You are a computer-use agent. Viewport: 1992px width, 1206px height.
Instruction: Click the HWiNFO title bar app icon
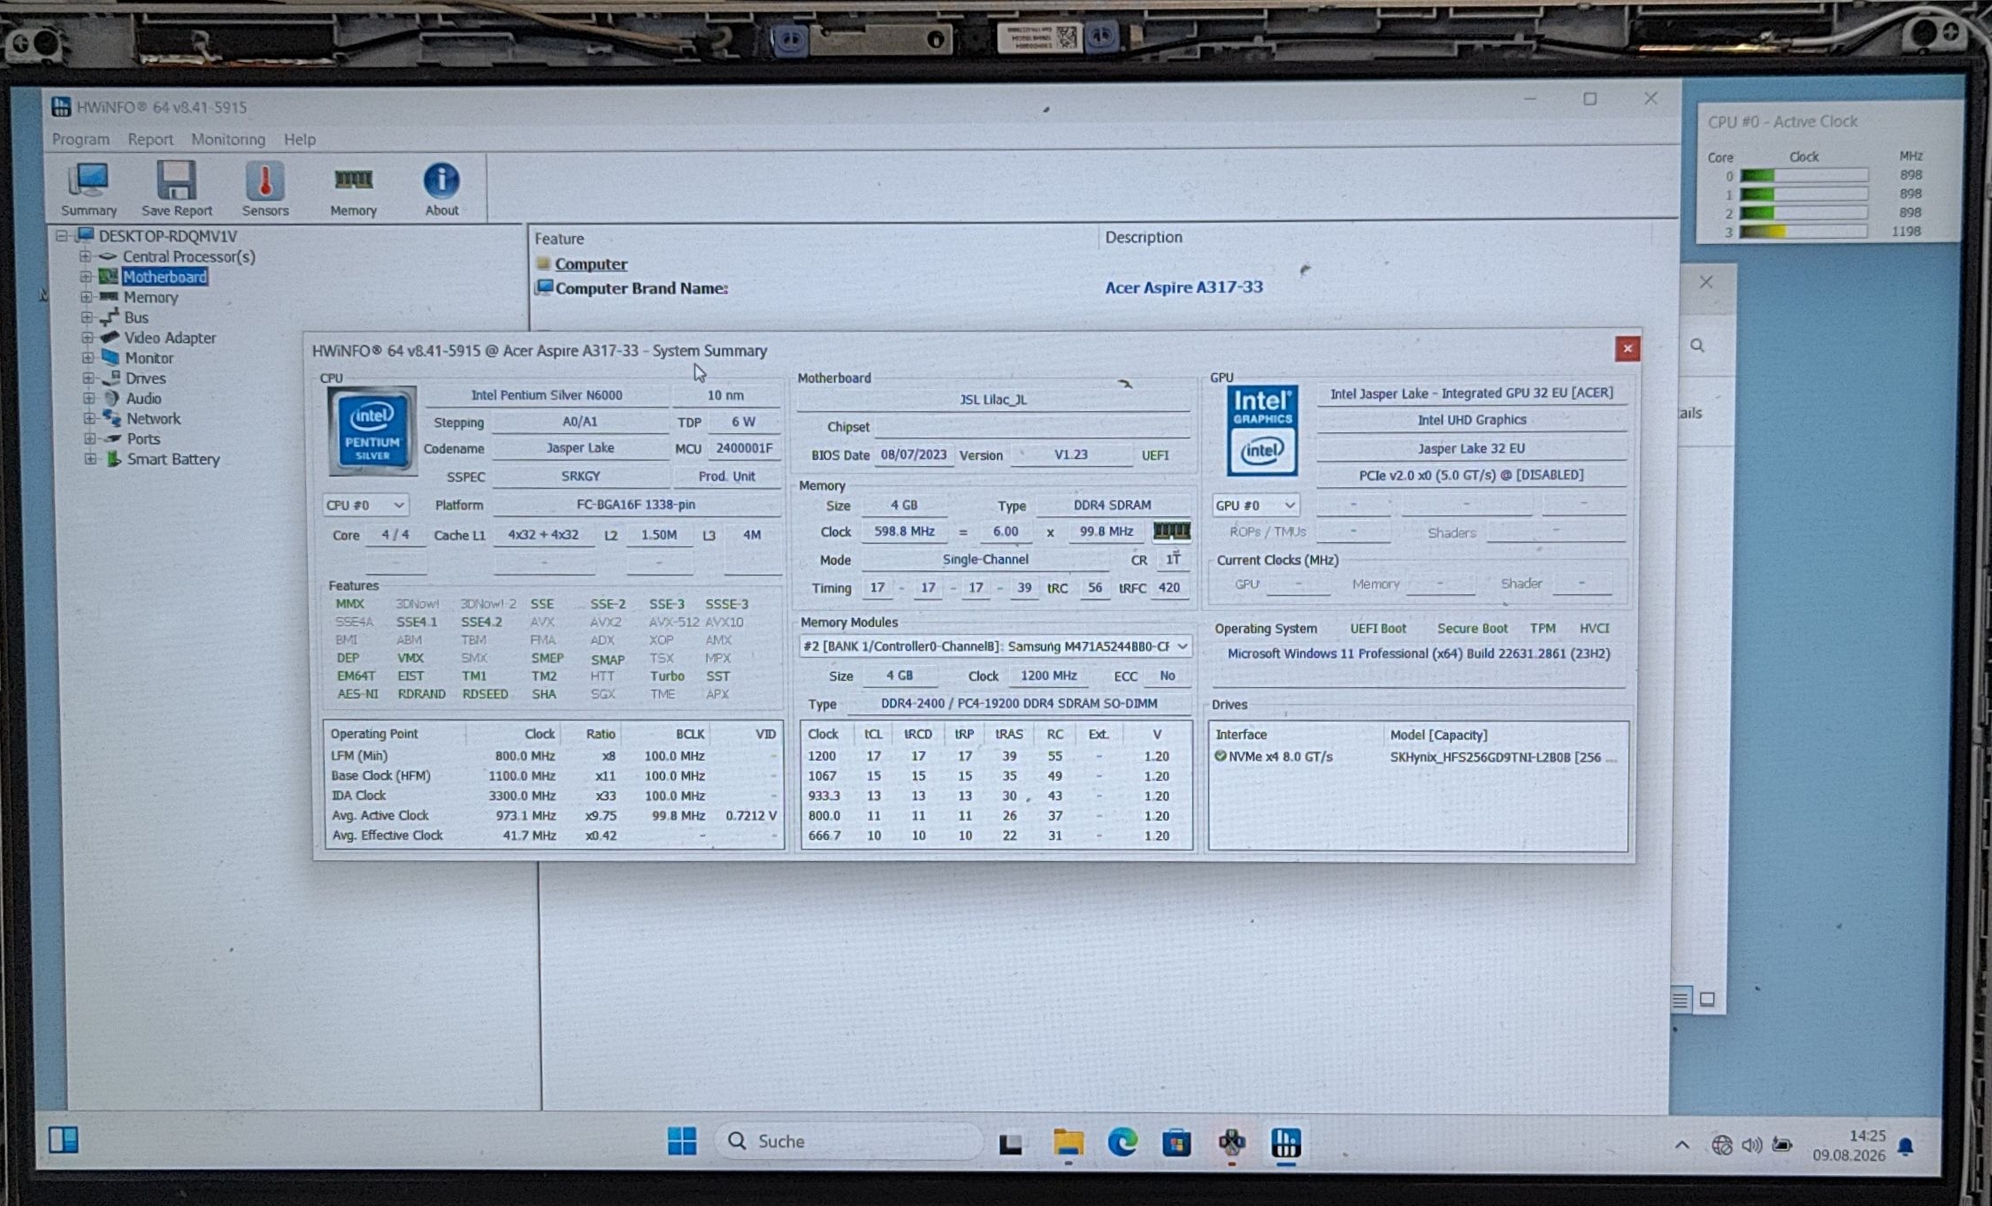pyautogui.click(x=61, y=107)
